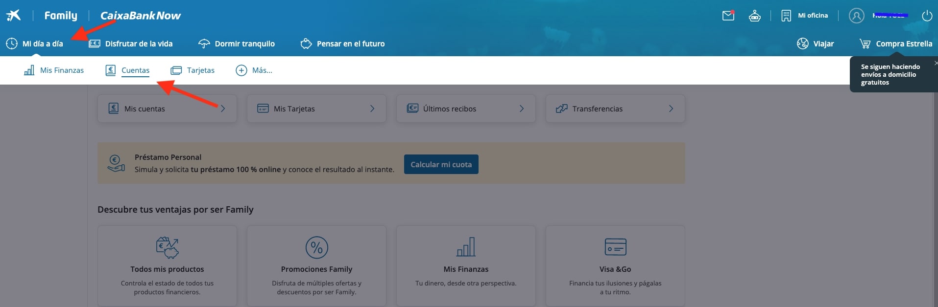Click the card icon in Mis Tarjetas shortcut
Image resolution: width=938 pixels, height=307 pixels.
263,109
